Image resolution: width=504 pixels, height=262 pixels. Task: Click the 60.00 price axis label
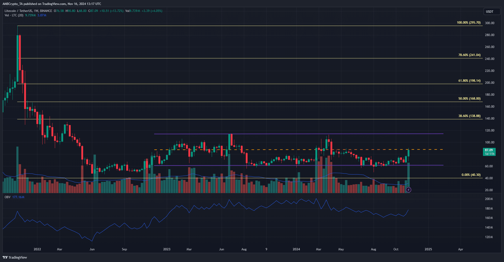pos(489,166)
